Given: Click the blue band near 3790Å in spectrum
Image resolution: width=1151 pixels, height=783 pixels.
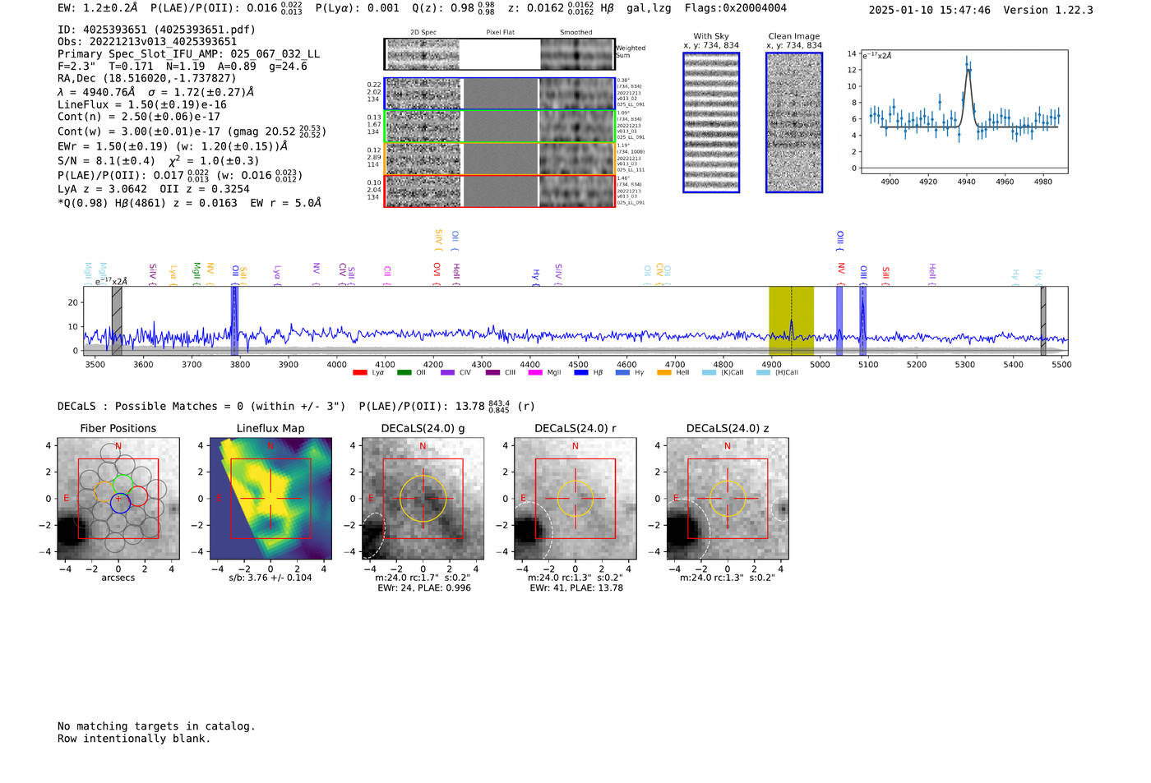Looking at the screenshot, I should 234,321.
